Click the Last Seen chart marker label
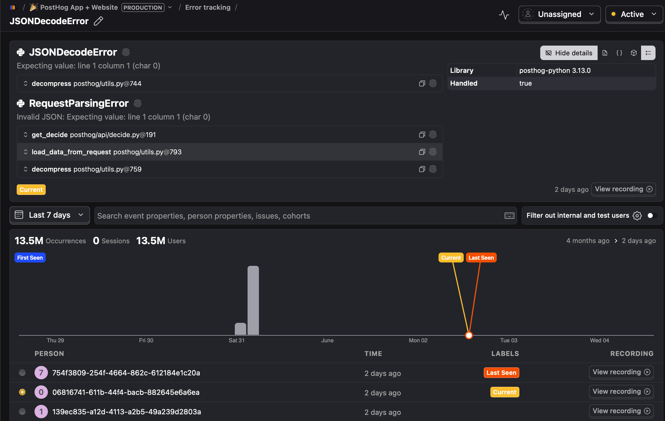Viewport: 665px width, 421px height. tap(481, 257)
